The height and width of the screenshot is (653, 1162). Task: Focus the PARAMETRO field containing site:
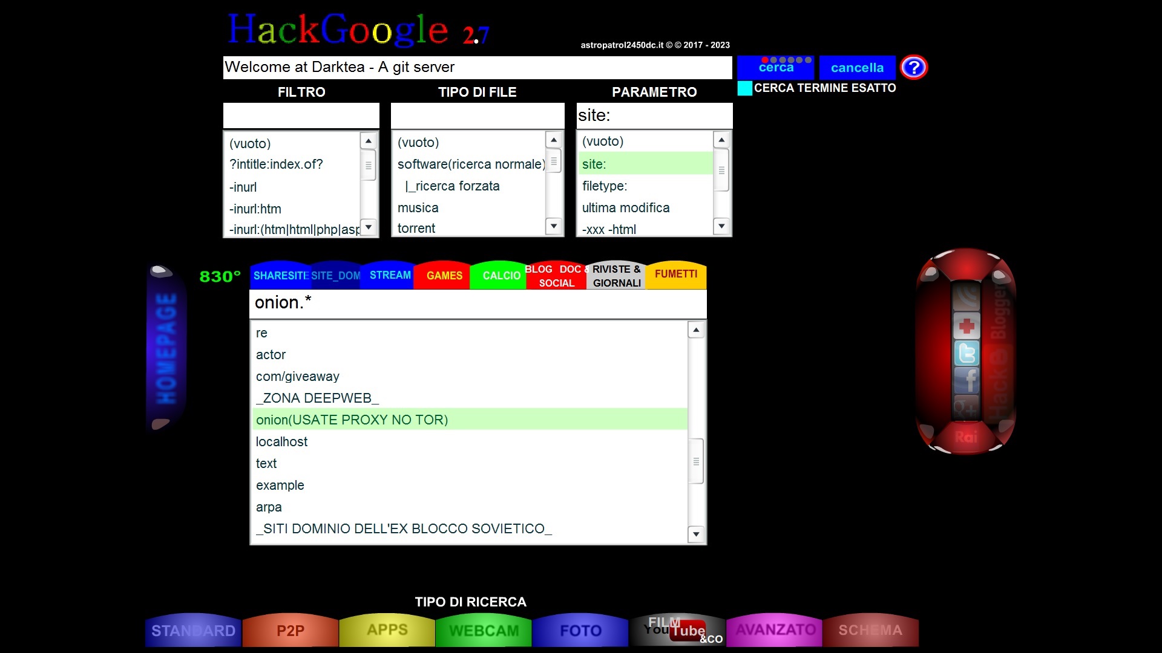(x=654, y=115)
